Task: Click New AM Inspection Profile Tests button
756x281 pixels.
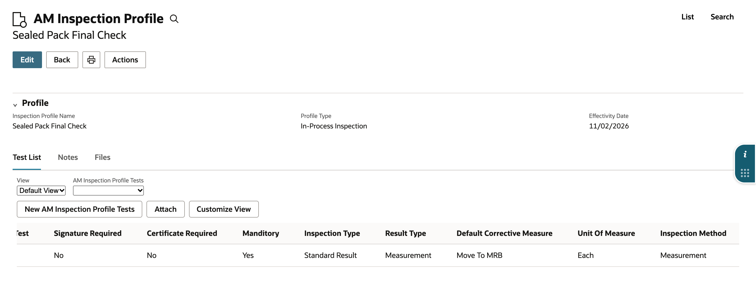Action: pos(80,209)
